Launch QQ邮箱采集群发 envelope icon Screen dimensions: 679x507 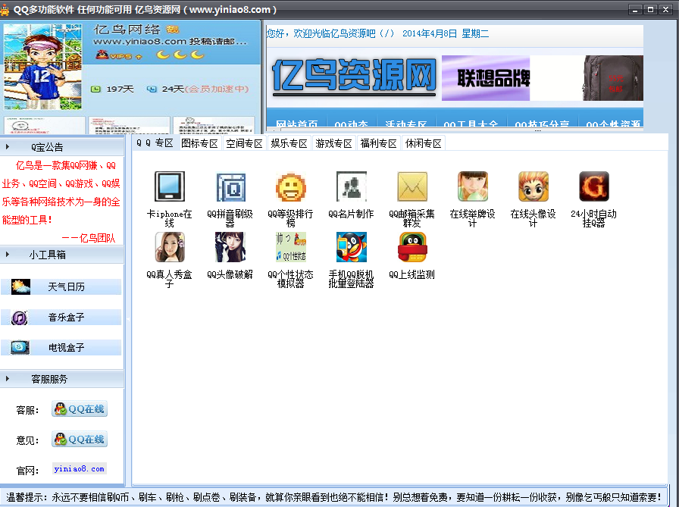[411, 186]
